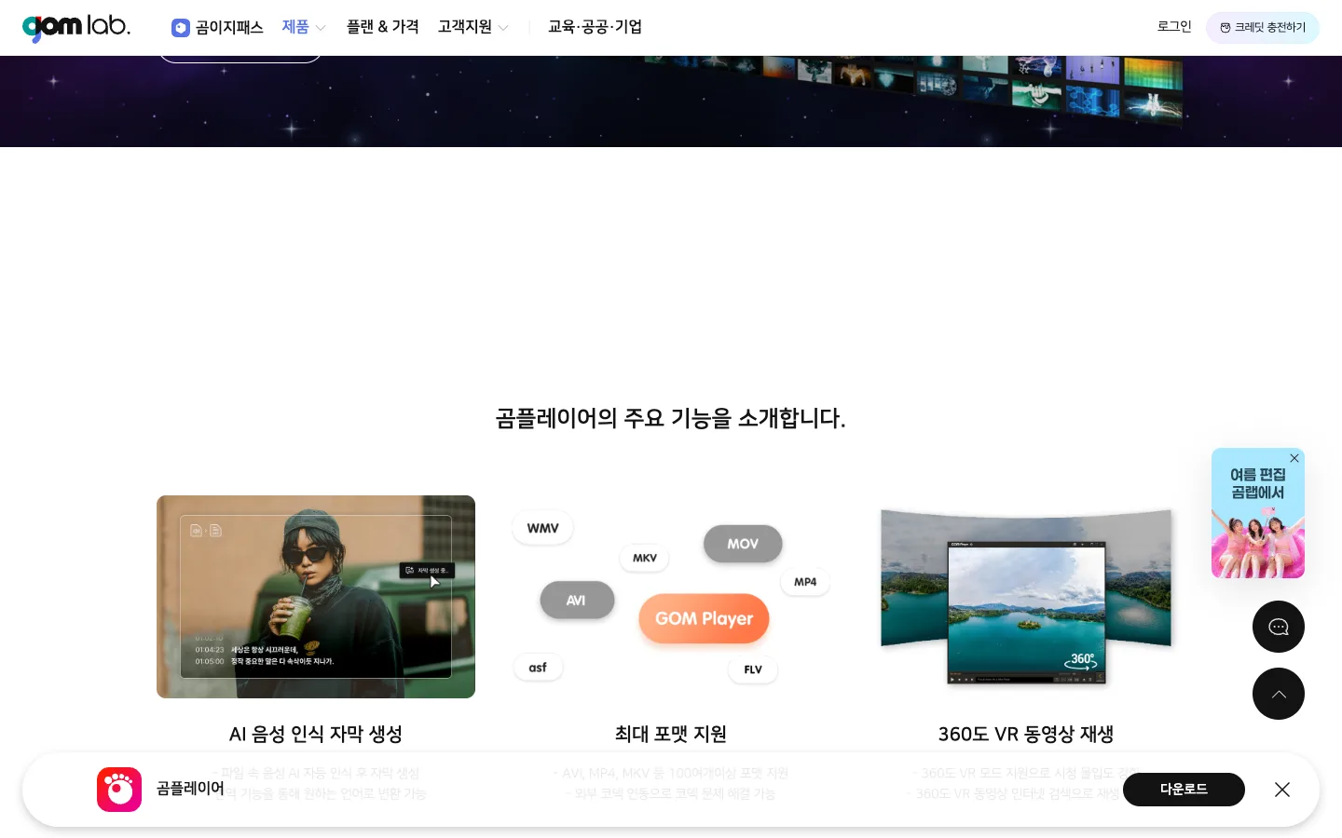
Task: Click the GOM Lab logo
Action: pyautogui.click(x=76, y=27)
